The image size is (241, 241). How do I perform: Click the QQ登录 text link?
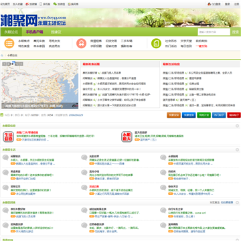click(216, 4)
